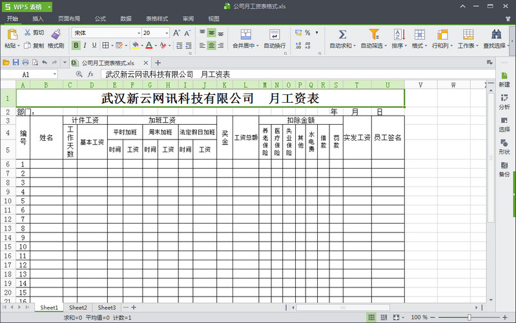Click the AutoFilter funnel icon
Image resolution: width=516 pixels, height=323 pixels.
373,34
